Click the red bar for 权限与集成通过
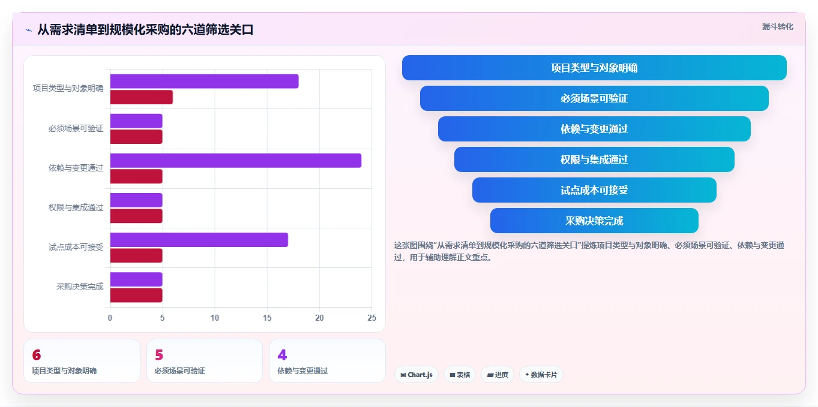The image size is (818, 407). click(x=136, y=216)
